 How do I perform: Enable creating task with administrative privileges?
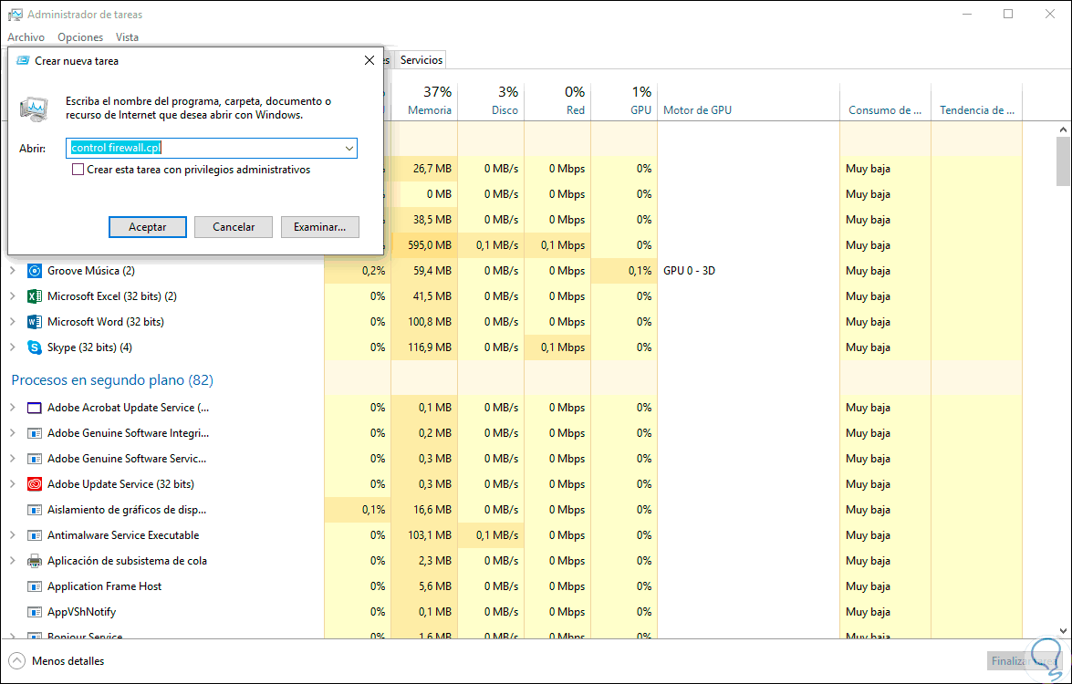tap(78, 170)
